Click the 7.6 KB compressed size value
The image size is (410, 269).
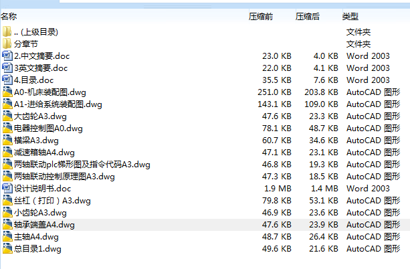(x=326, y=80)
